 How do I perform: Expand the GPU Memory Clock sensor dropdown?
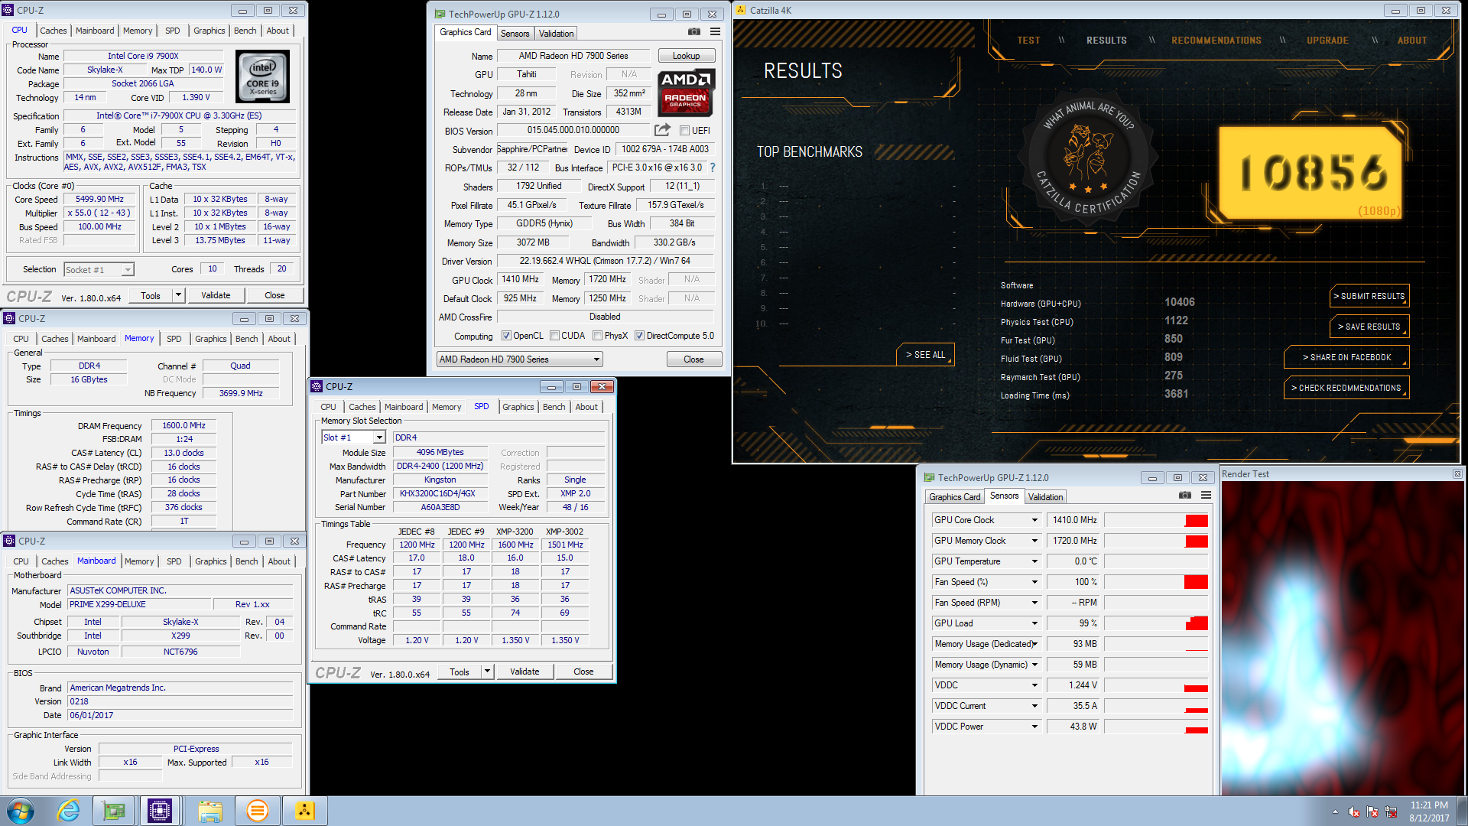(1034, 541)
